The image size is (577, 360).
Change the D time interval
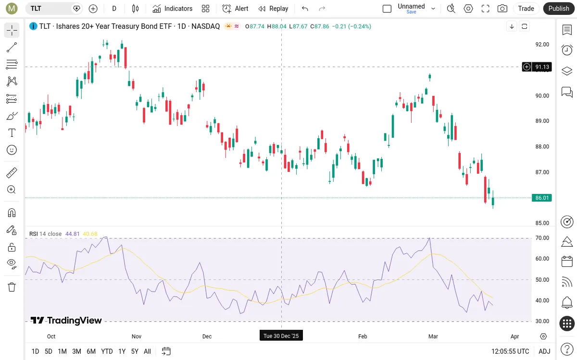tap(114, 8)
